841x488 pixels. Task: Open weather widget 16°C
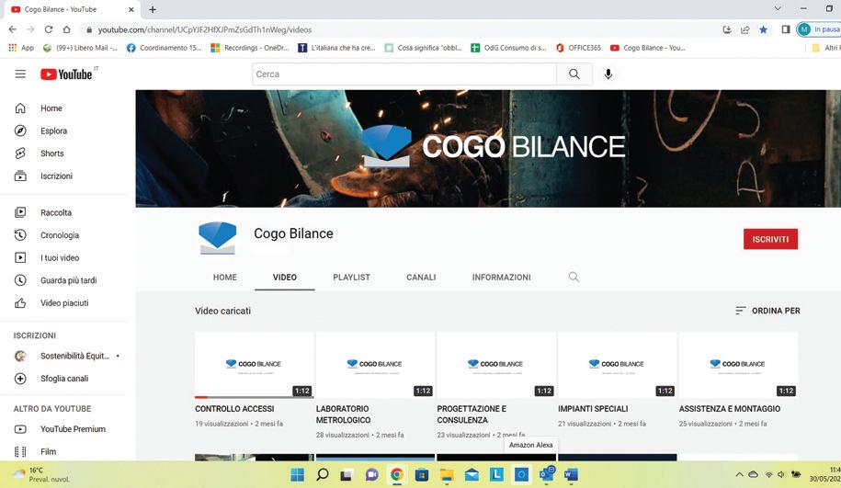(42, 474)
